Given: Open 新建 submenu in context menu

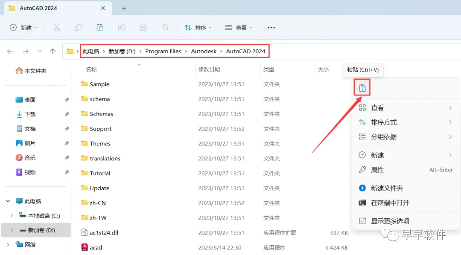Looking at the screenshot, I should [406, 155].
